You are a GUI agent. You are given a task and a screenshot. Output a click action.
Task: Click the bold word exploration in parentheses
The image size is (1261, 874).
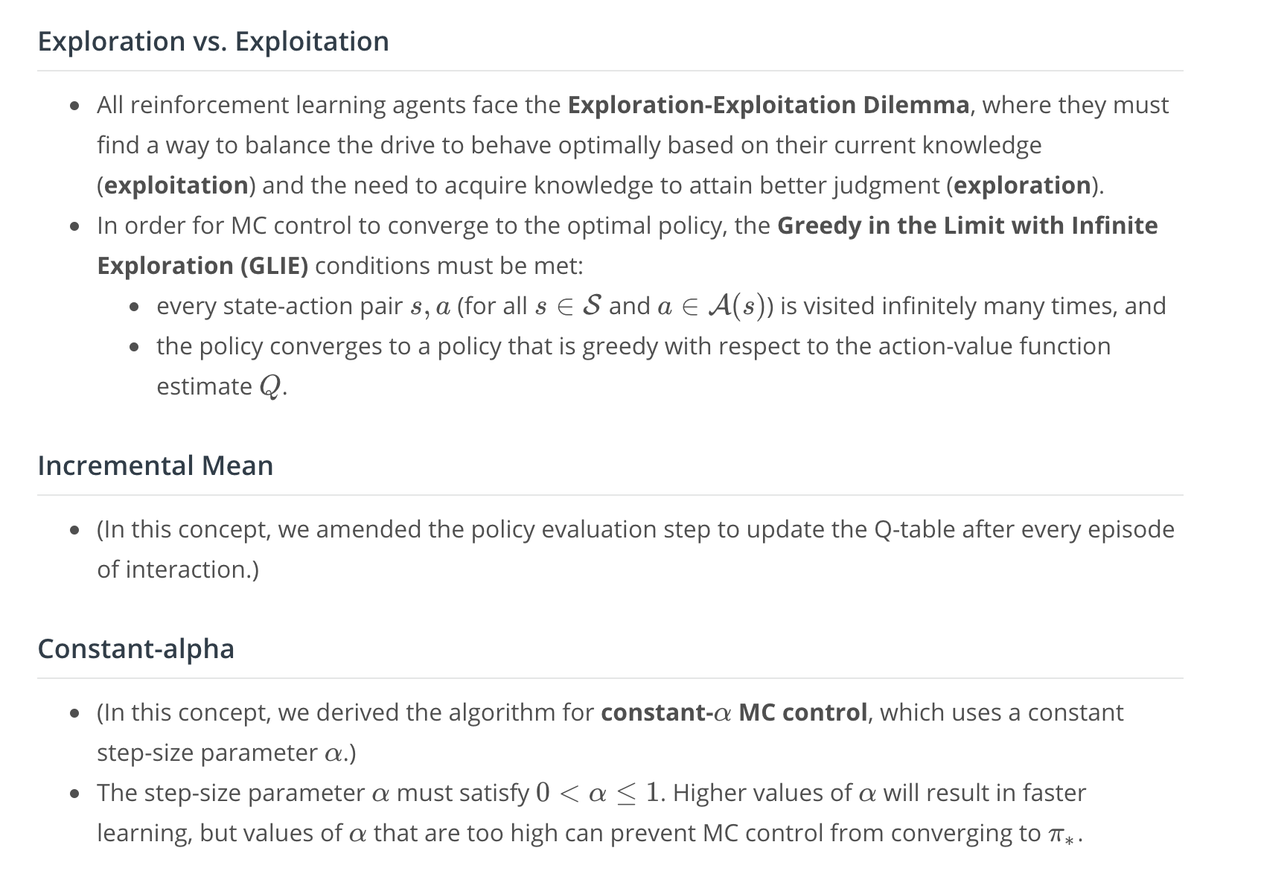[x=1022, y=185]
